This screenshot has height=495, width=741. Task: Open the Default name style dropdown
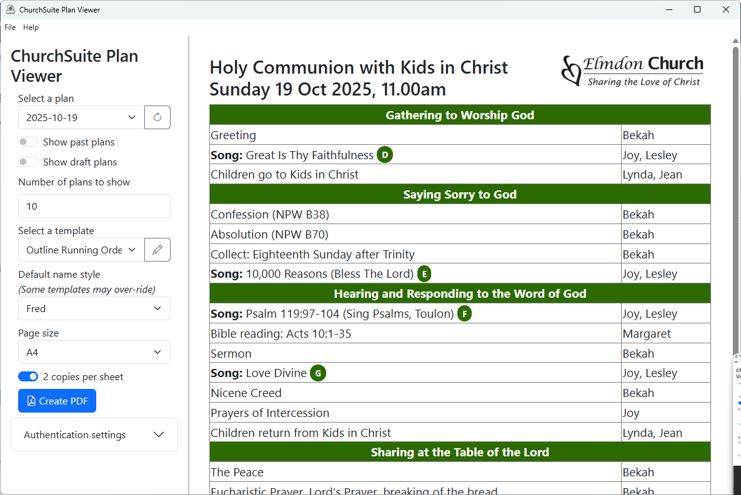point(94,308)
